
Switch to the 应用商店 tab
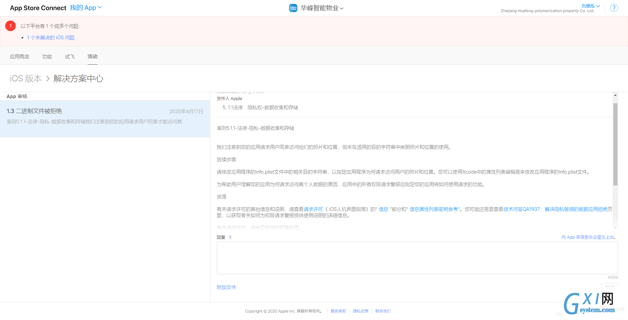point(19,57)
